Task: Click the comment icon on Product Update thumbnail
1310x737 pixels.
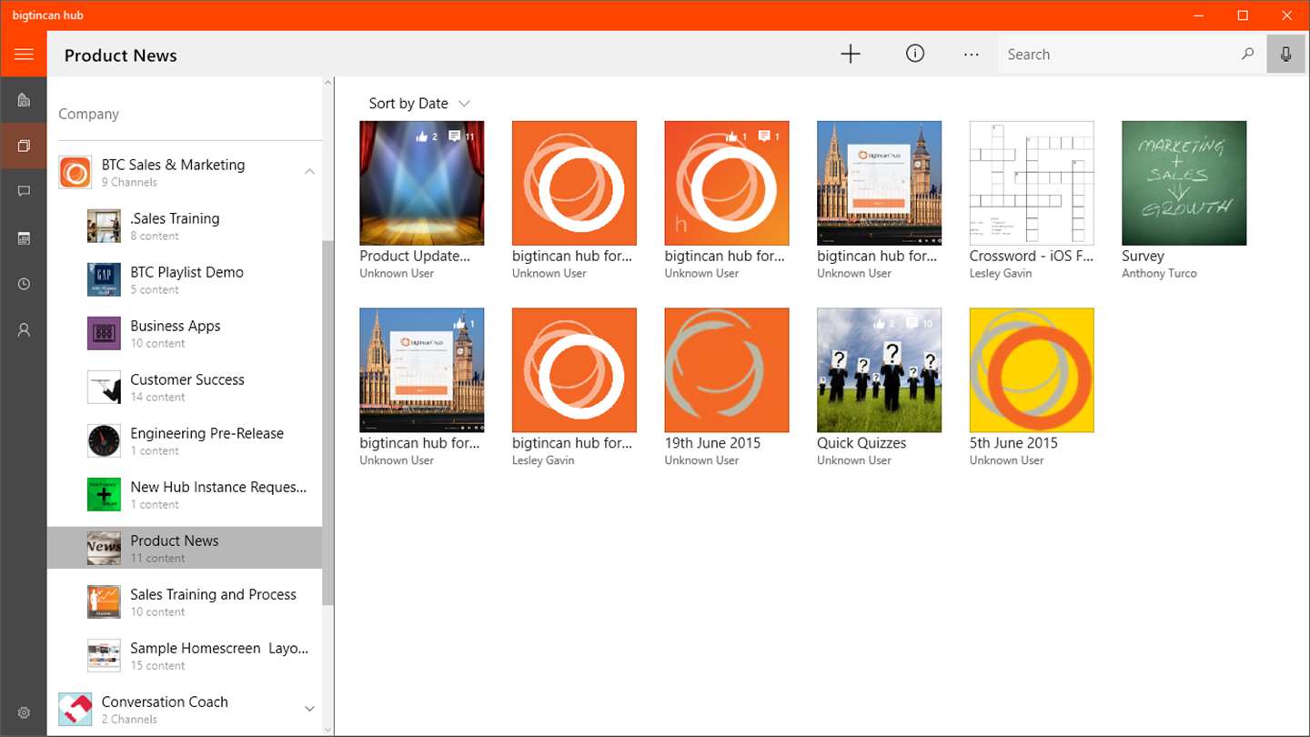Action: [x=455, y=136]
